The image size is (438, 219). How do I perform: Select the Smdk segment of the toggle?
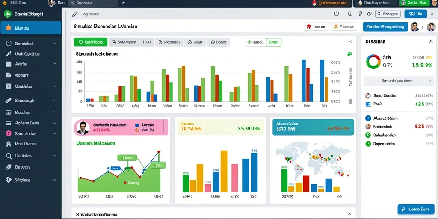click(x=274, y=42)
